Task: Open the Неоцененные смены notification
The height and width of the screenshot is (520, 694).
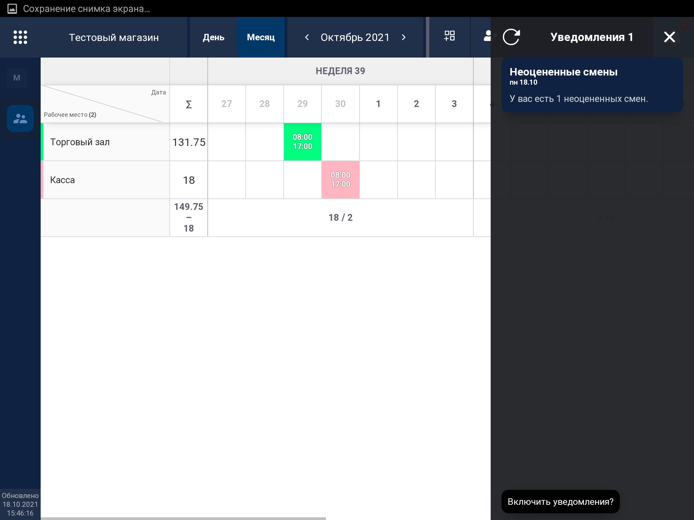Action: (x=592, y=85)
